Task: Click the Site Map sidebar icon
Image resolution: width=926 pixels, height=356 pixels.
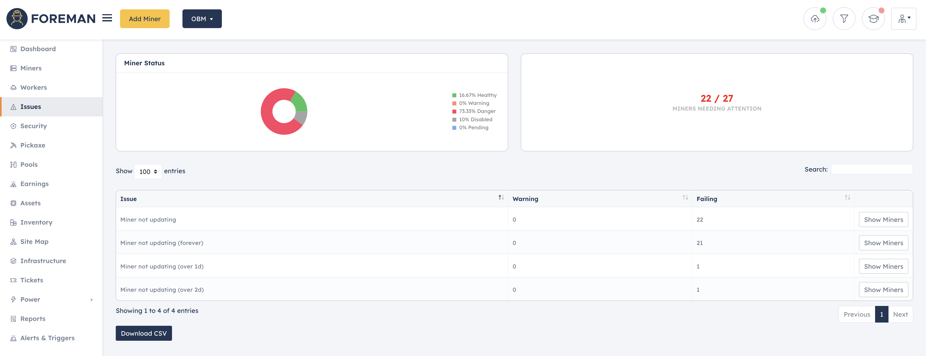Action: pyautogui.click(x=13, y=242)
